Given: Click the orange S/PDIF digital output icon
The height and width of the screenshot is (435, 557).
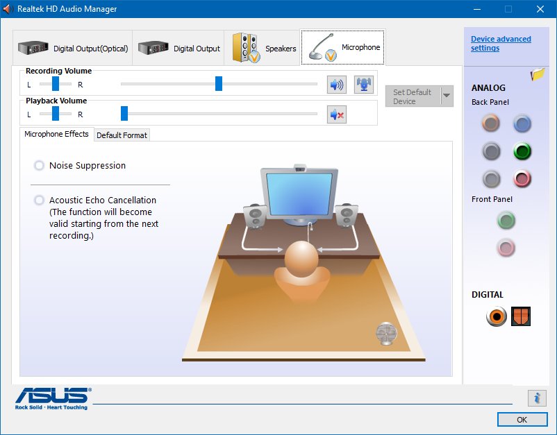Looking at the screenshot, I should (x=495, y=317).
